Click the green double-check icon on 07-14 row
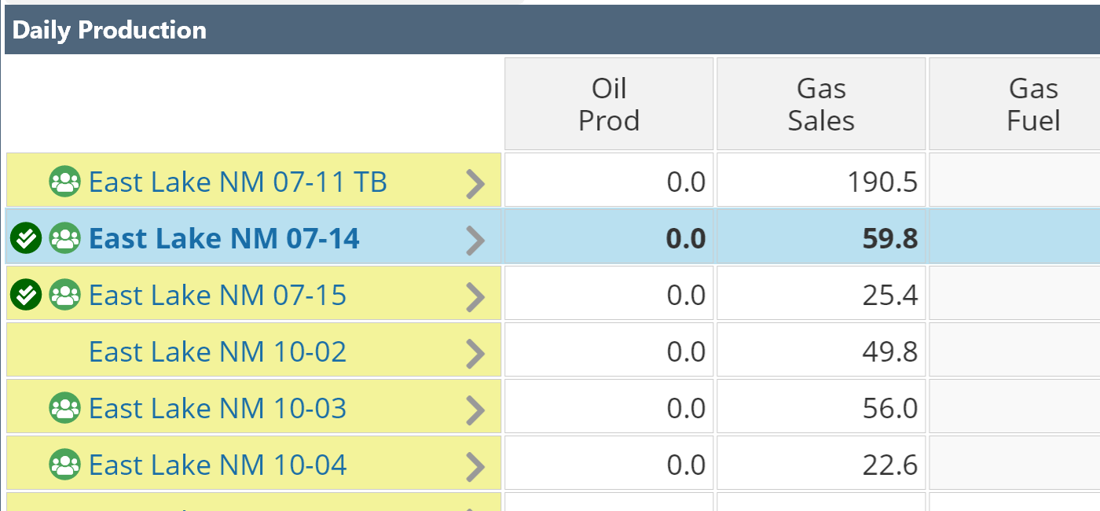1100x511 pixels. pyautogui.click(x=26, y=238)
